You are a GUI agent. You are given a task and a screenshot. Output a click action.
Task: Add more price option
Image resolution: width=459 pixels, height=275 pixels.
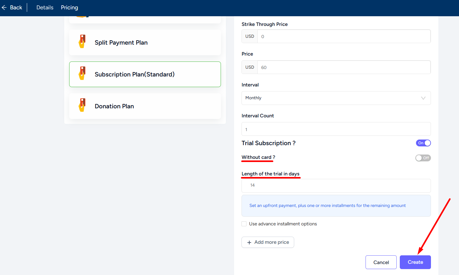point(268,242)
